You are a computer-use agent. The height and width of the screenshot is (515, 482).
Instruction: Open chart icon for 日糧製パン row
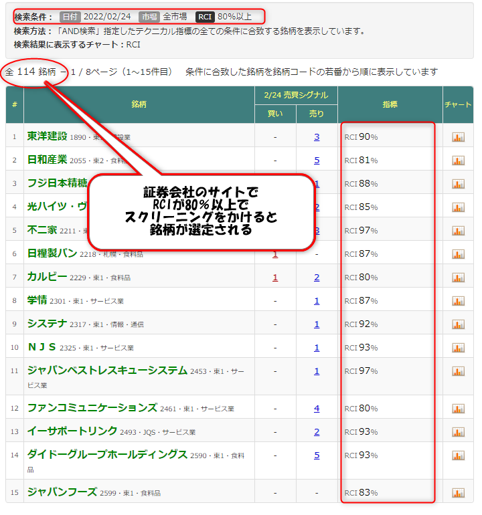click(x=458, y=254)
